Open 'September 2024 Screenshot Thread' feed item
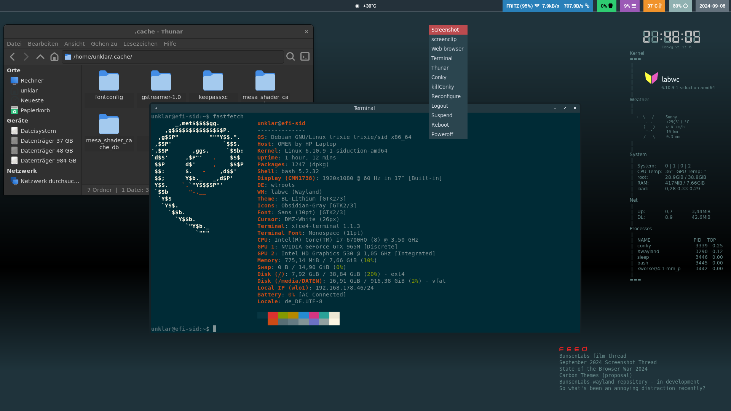Screen dimensions: 731x411 pos(608,363)
